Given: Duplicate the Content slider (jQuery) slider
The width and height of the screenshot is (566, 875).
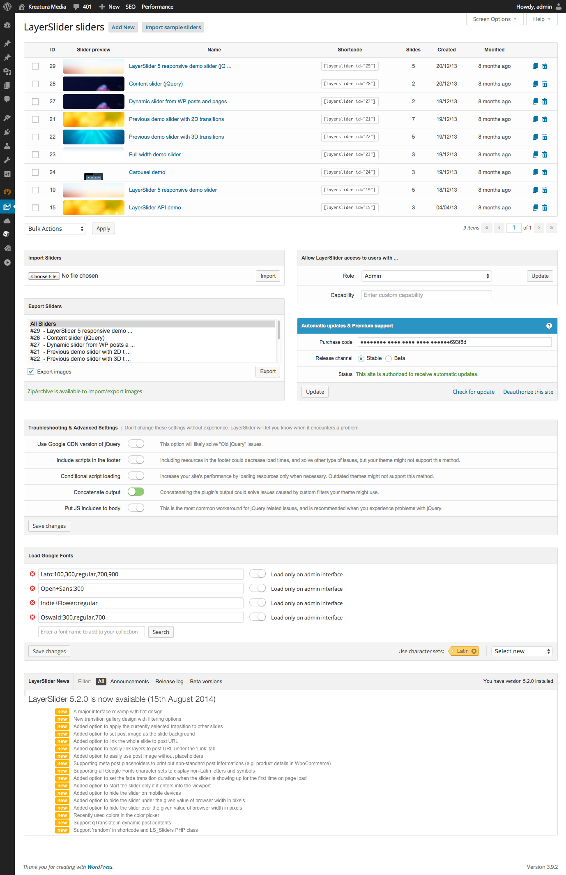Looking at the screenshot, I should [535, 84].
